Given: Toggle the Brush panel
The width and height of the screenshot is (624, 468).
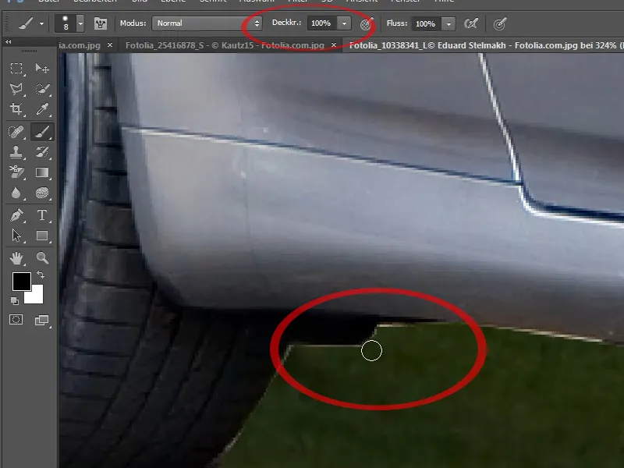Looking at the screenshot, I should tap(101, 23).
